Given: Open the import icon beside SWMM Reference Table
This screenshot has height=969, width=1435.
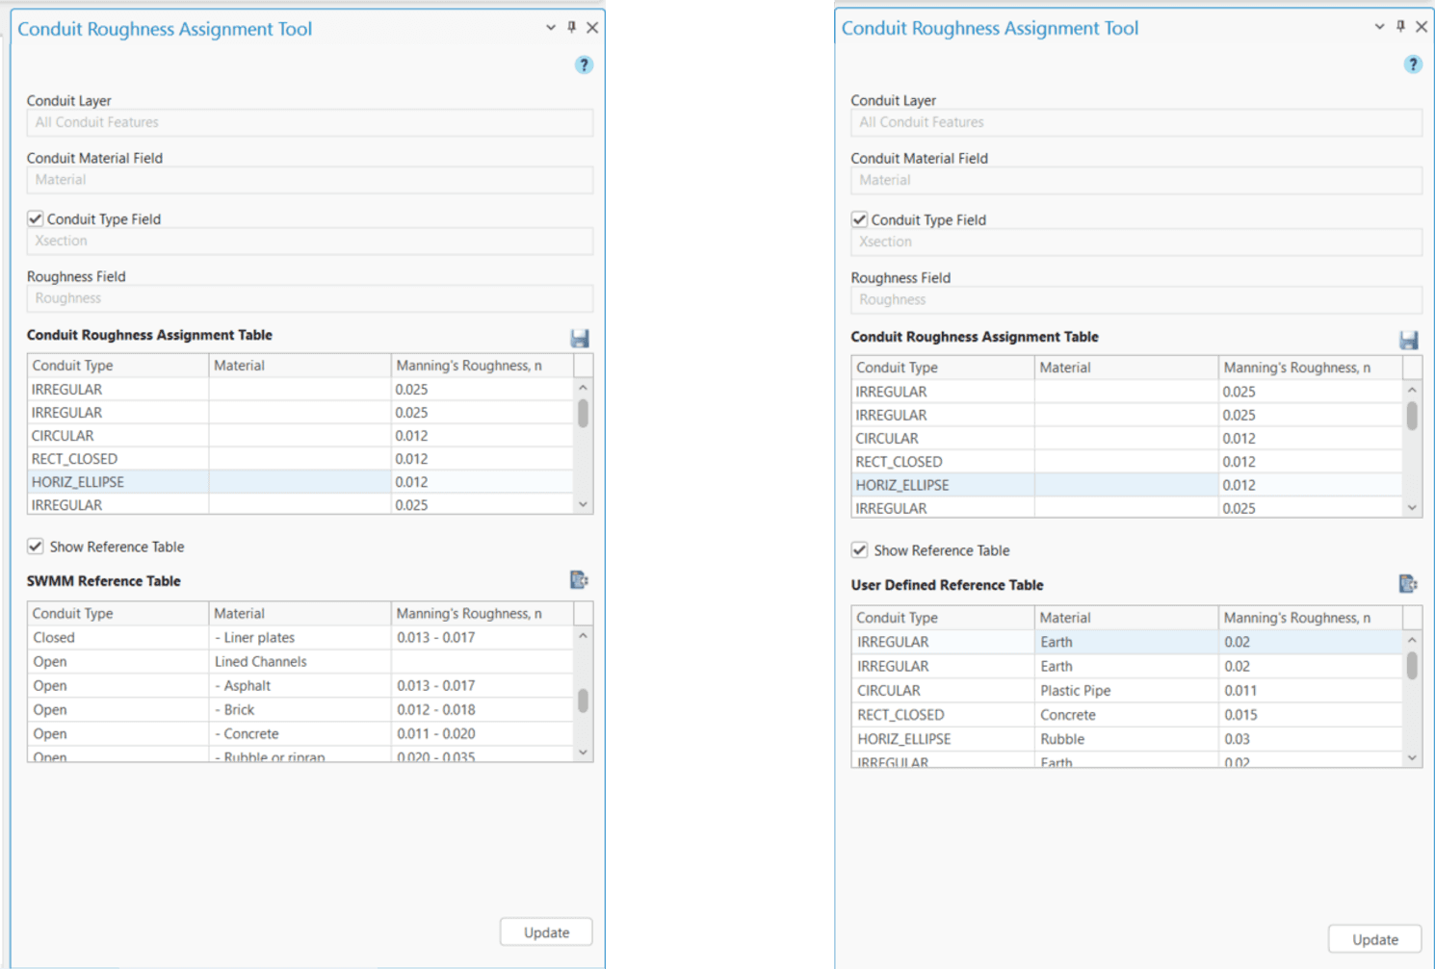Looking at the screenshot, I should tap(579, 579).
